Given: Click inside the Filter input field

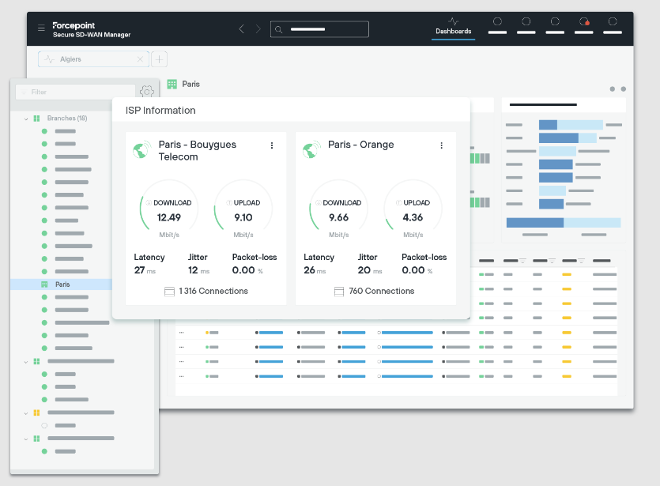Looking at the screenshot, I should (75, 91).
